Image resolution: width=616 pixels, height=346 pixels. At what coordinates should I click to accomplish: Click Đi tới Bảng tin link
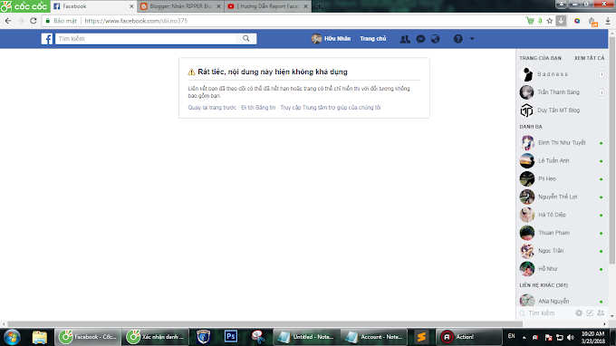(258, 107)
